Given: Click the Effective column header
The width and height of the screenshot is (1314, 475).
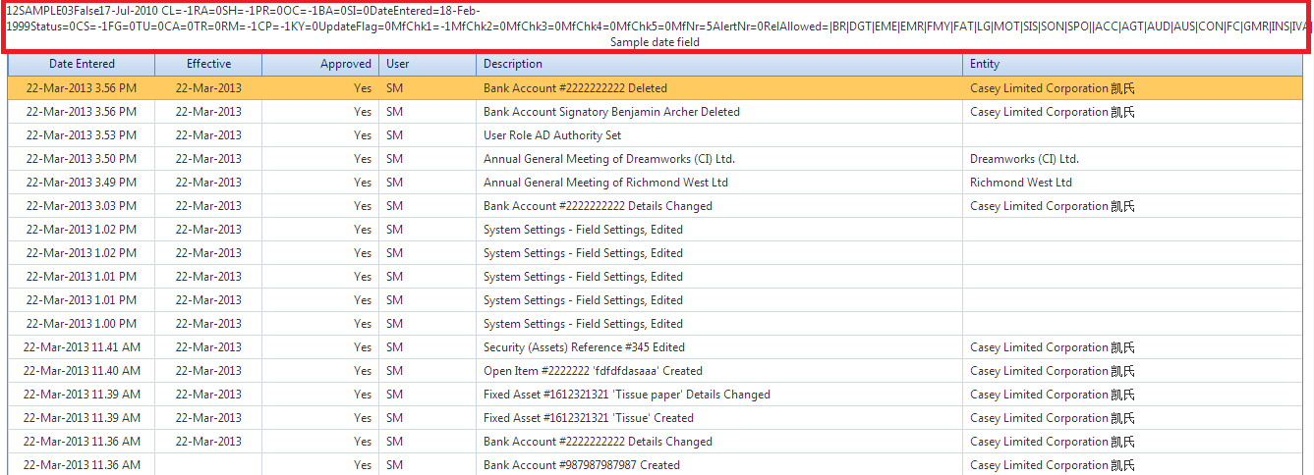Looking at the screenshot, I should 208,64.
